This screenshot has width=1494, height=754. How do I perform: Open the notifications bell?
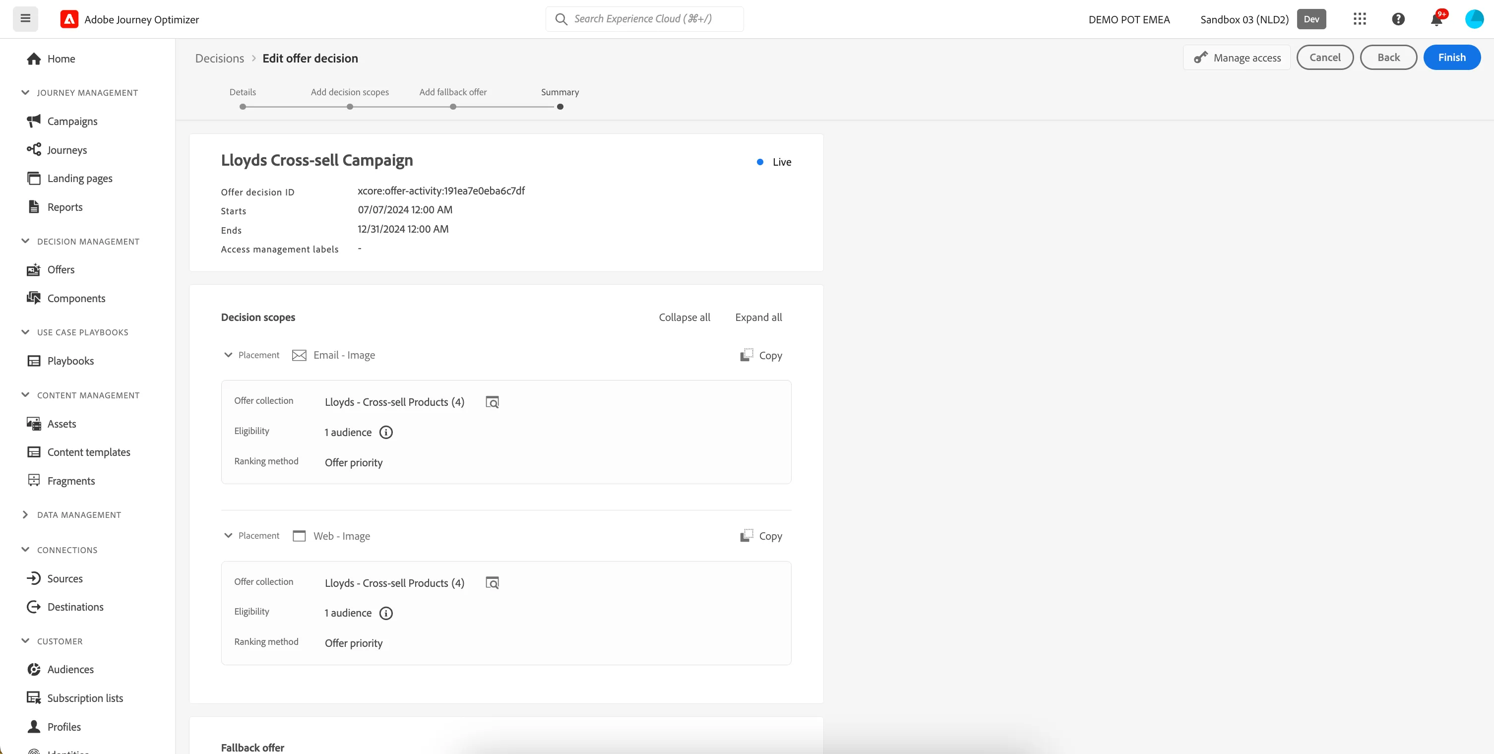coord(1436,20)
